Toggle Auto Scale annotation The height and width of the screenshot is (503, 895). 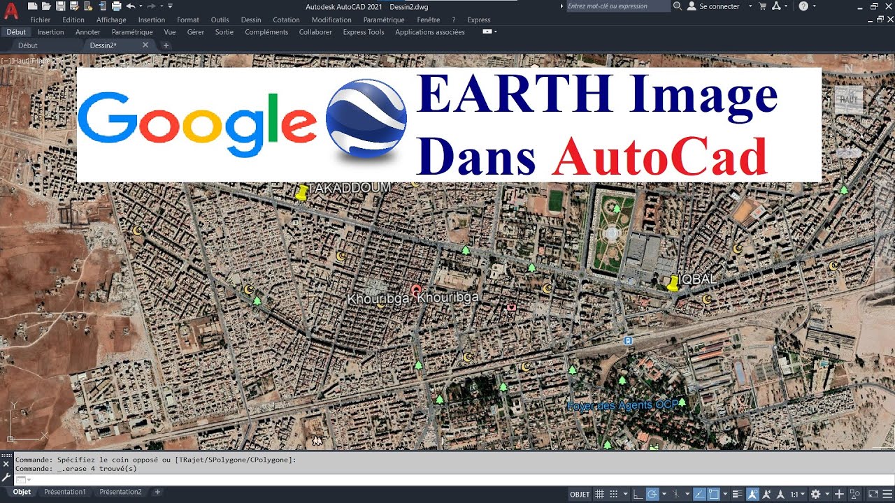pyautogui.click(x=766, y=494)
